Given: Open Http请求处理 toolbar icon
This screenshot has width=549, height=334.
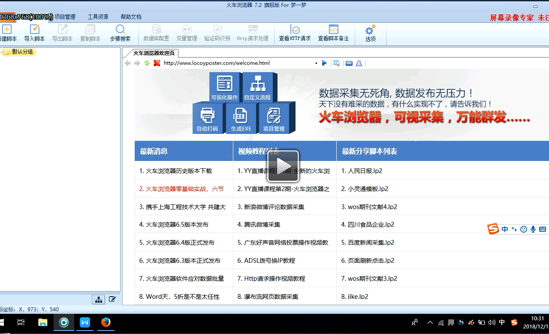Looking at the screenshot, I should (x=253, y=29).
